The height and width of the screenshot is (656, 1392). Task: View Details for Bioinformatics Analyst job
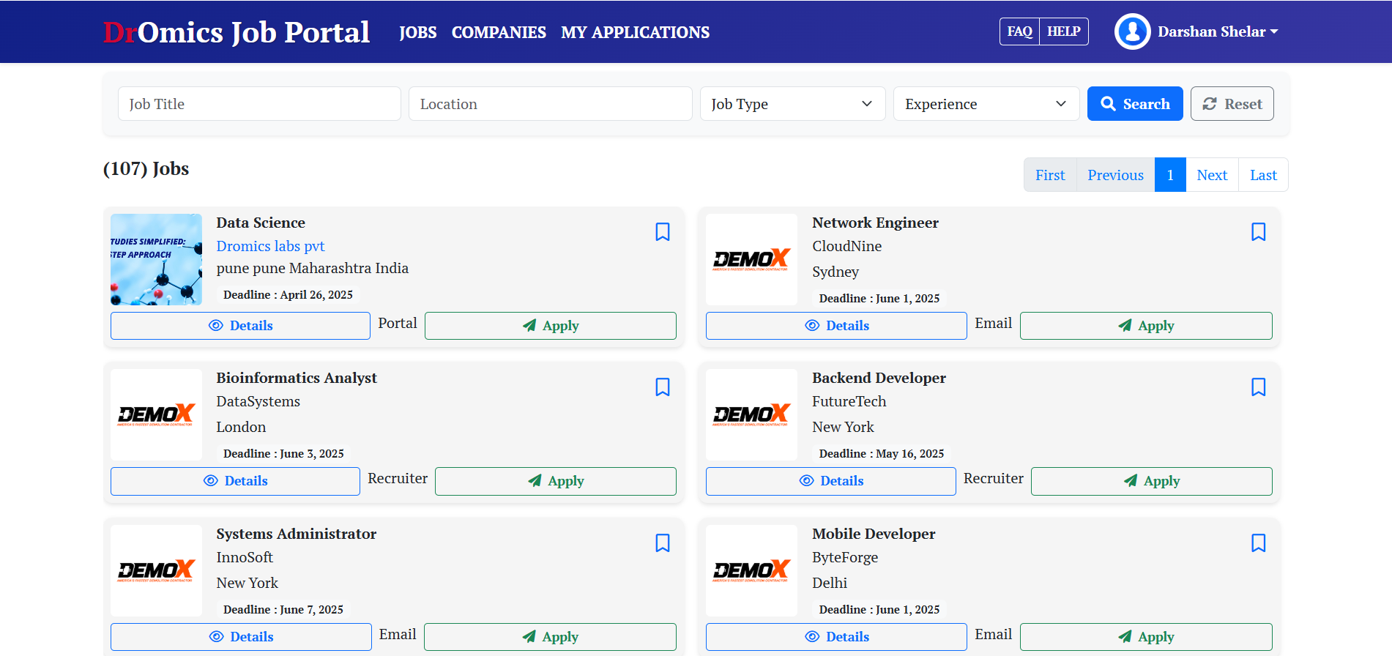[235, 481]
